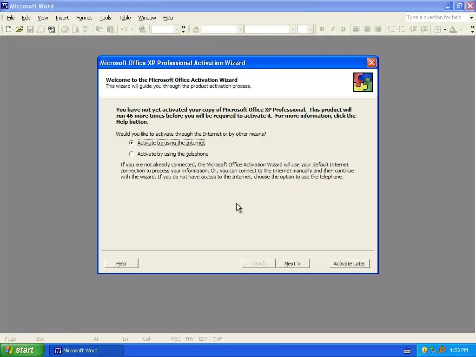Viewport: 476px width, 357px height.
Task: Open the Undo history dropdown arrow
Action: [x=132, y=29]
